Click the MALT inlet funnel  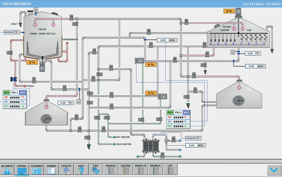20,24
